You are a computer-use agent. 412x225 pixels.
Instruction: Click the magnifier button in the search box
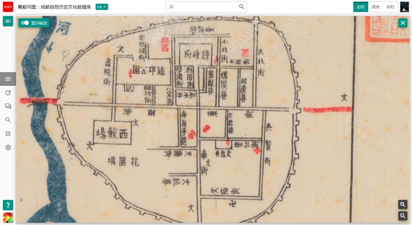coord(242,7)
